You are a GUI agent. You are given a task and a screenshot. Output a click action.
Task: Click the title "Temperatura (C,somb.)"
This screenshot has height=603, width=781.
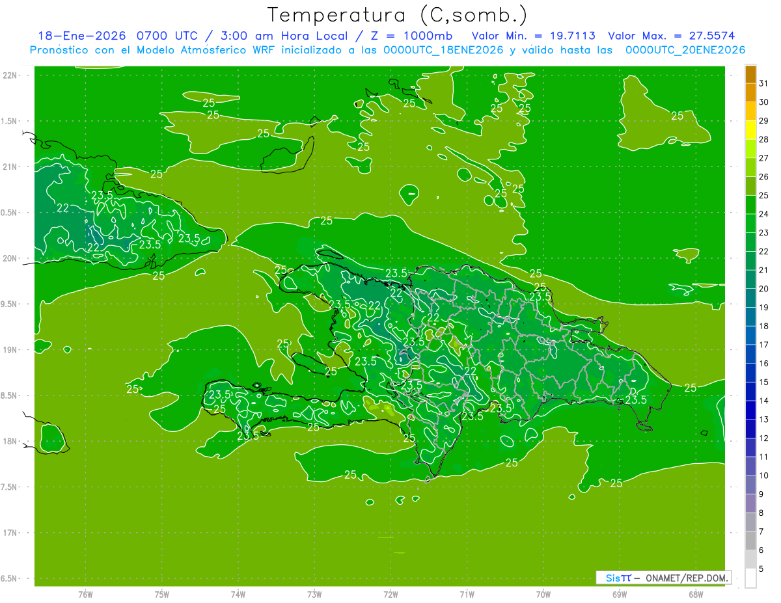[x=397, y=15]
